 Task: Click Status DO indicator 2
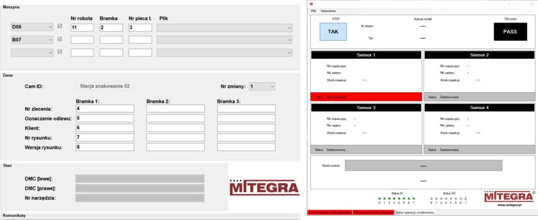441,199
